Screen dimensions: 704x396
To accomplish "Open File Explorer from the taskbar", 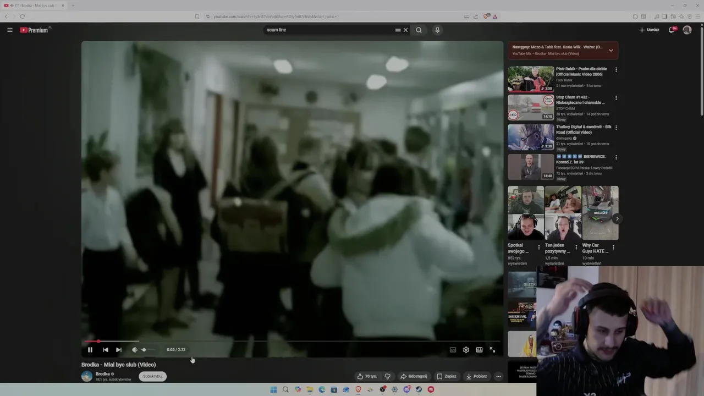I will [x=310, y=389].
